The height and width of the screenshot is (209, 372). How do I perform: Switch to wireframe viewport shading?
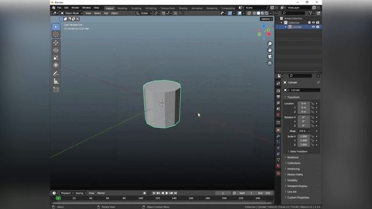[255, 13]
